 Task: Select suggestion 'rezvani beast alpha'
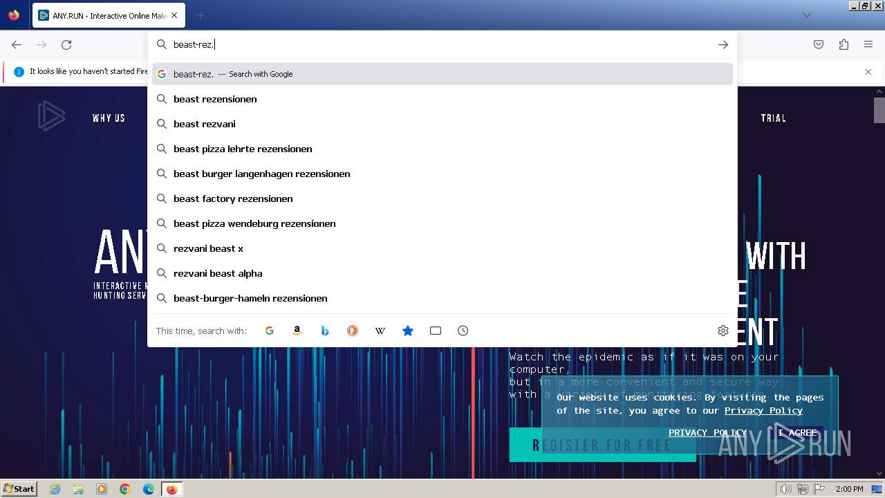coord(442,273)
